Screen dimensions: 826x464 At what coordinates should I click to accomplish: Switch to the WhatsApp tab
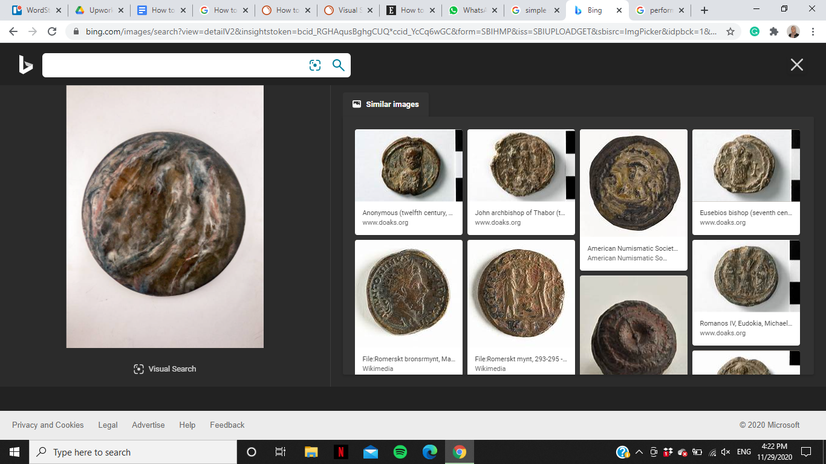pyautogui.click(x=472, y=10)
